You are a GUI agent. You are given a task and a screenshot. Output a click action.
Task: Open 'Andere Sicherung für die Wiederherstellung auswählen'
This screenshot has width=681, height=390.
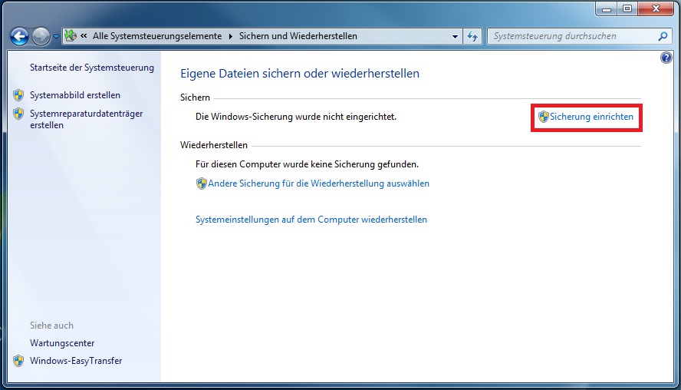point(319,183)
